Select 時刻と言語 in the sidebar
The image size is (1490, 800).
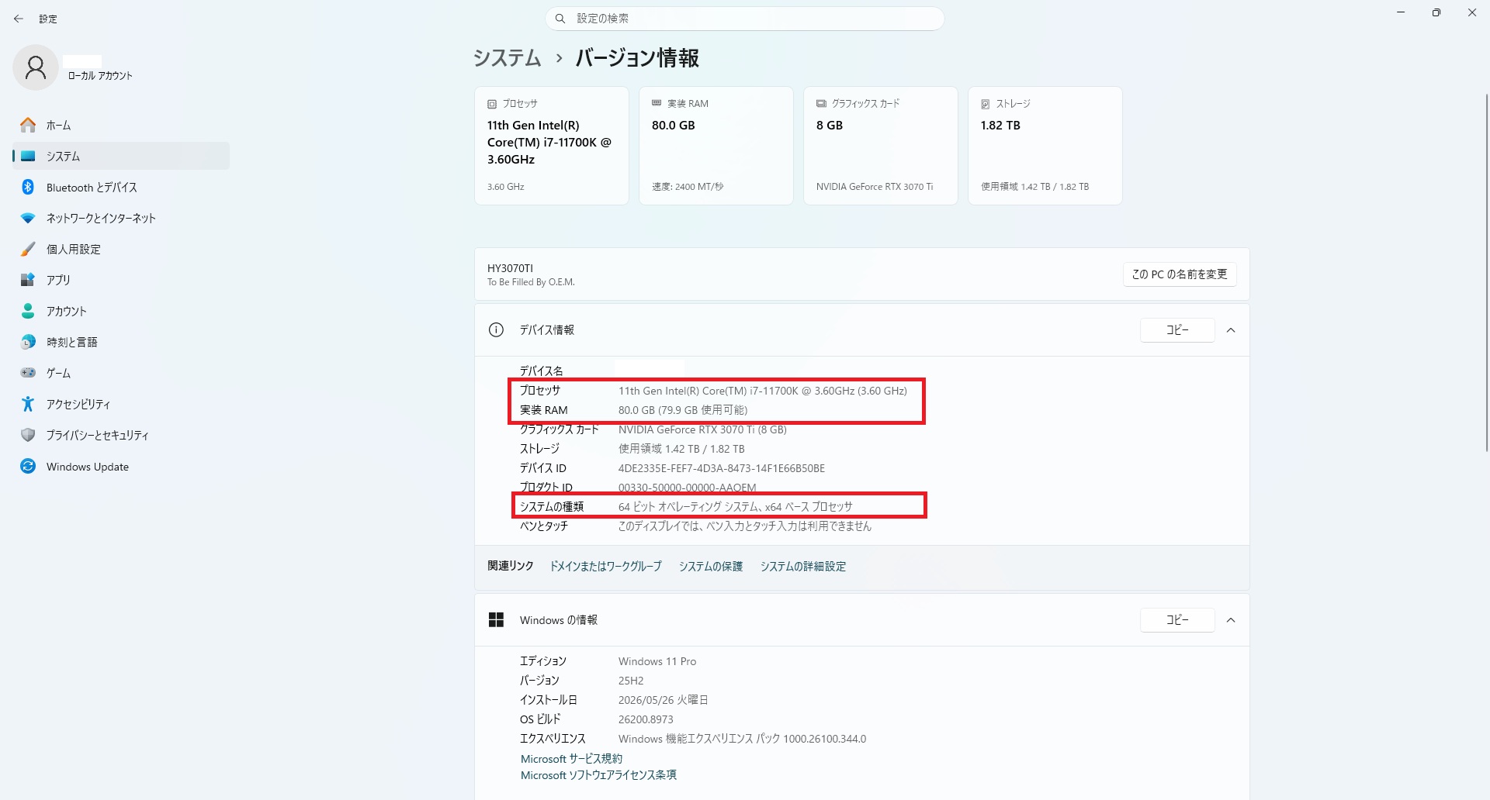tap(121, 342)
